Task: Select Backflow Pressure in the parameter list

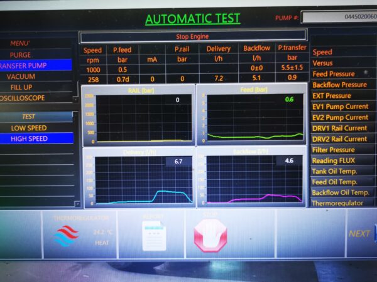Action: 340,85
